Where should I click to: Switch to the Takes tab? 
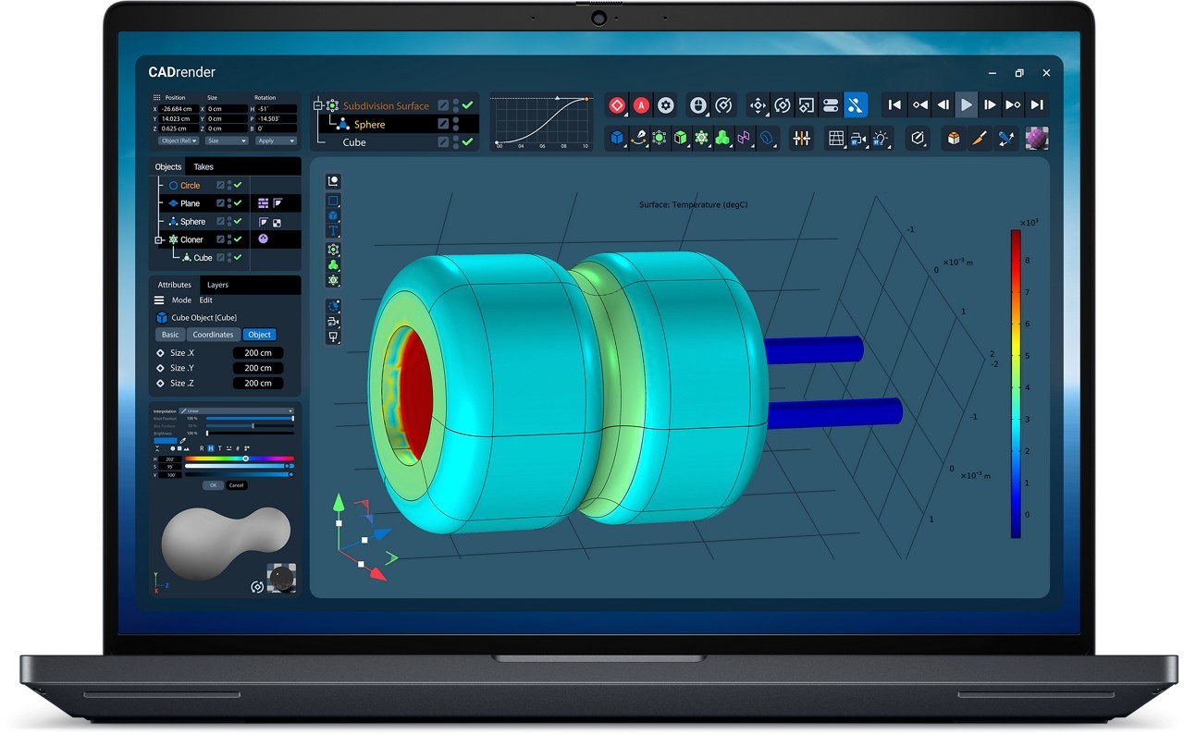[203, 167]
